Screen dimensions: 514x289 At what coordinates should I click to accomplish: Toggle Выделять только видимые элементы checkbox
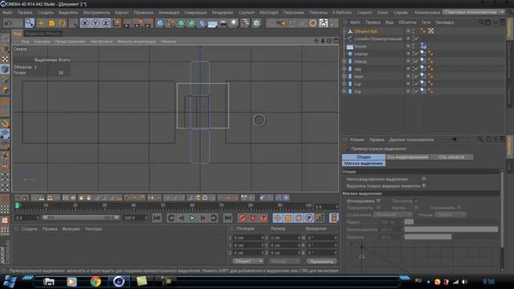(x=424, y=185)
